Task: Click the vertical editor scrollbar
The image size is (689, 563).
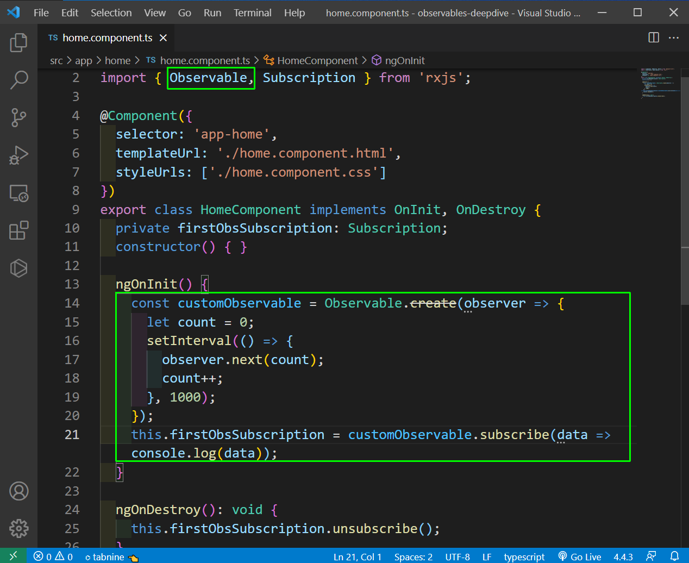Action: pyautogui.click(x=685, y=190)
